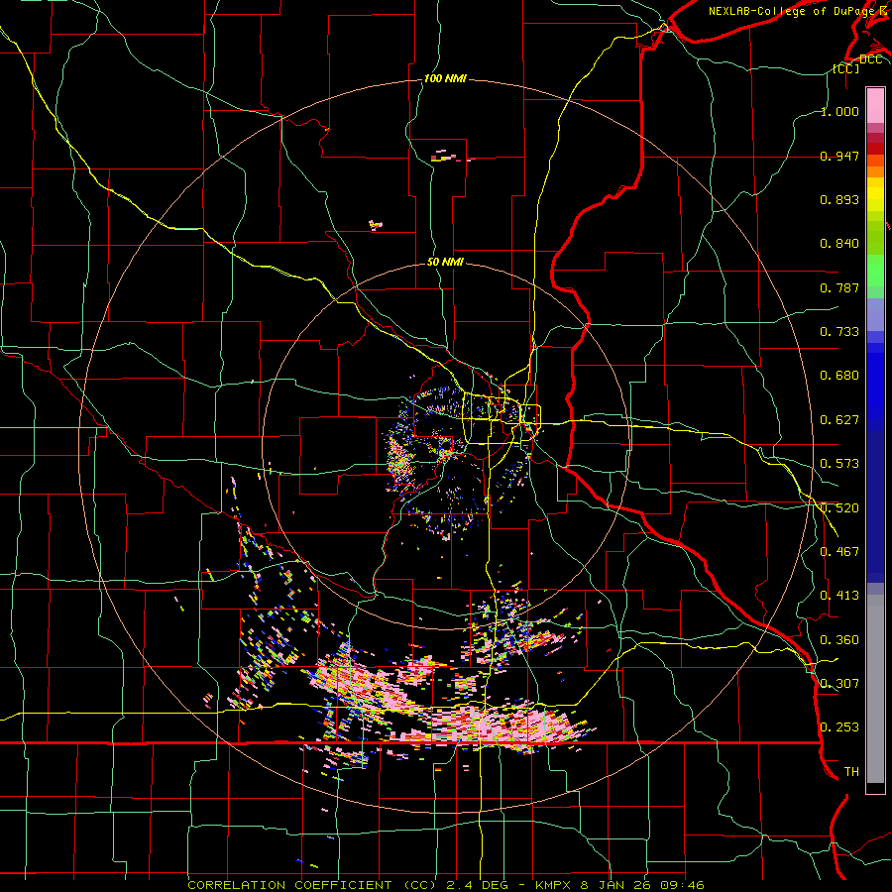Click the 0.627 scale value
Image resolution: width=892 pixels, height=892 pixels.
pyautogui.click(x=839, y=420)
